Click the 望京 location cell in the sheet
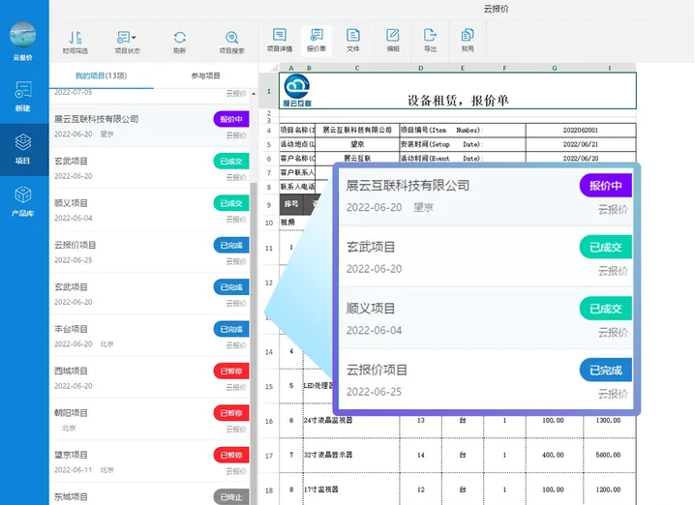 tap(357, 144)
